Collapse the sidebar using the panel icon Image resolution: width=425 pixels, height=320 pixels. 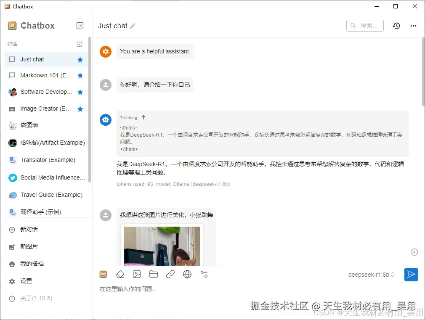coord(80,26)
